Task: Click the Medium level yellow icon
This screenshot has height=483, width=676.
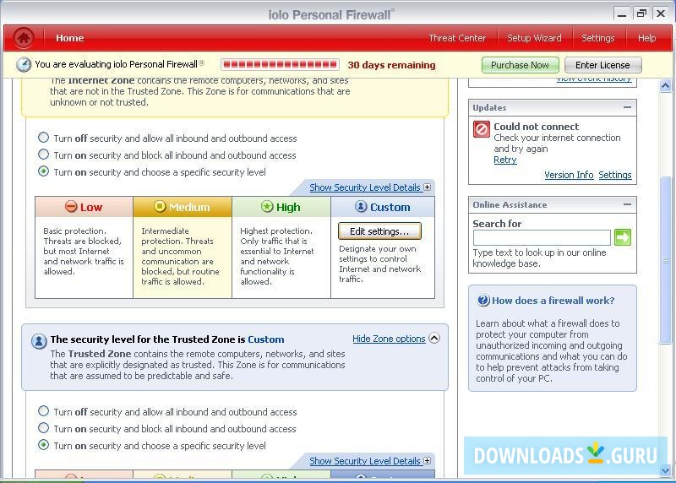Action: click(x=160, y=206)
